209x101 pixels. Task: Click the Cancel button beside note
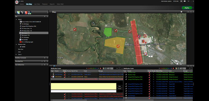coord(119,89)
